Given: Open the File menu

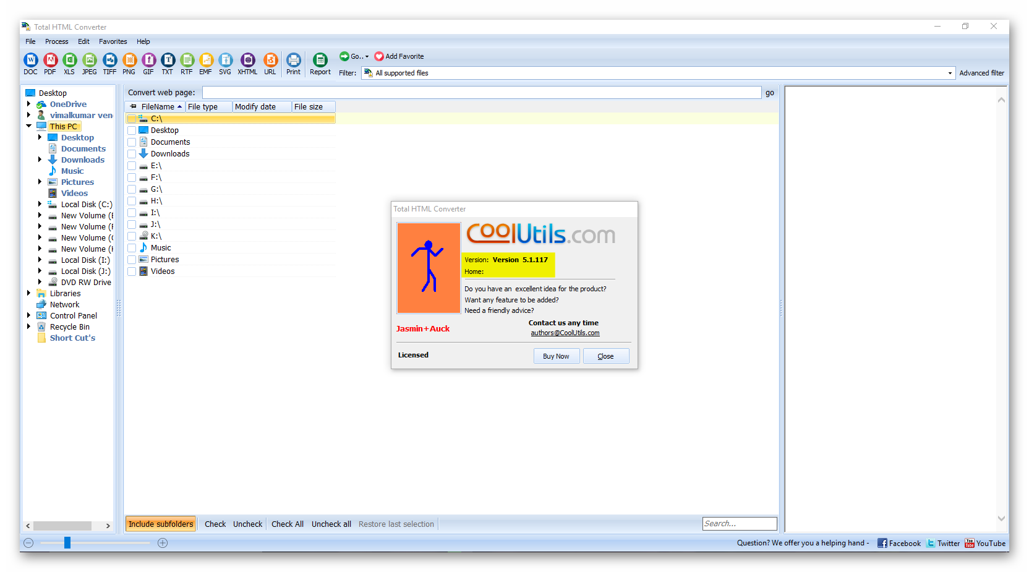Looking at the screenshot, I should point(30,41).
